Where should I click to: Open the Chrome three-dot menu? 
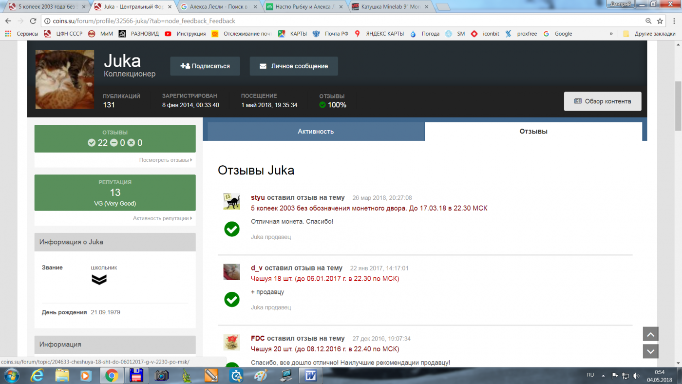[x=674, y=21]
